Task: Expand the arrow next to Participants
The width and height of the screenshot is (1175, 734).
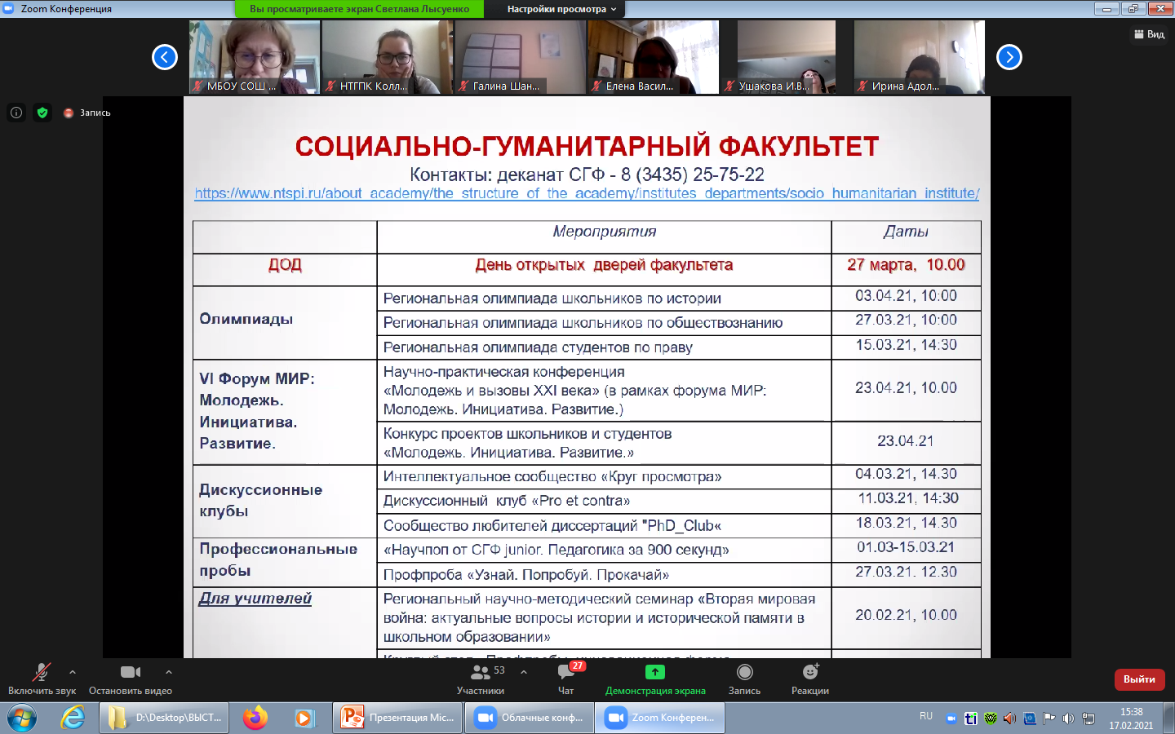Action: 524,672
